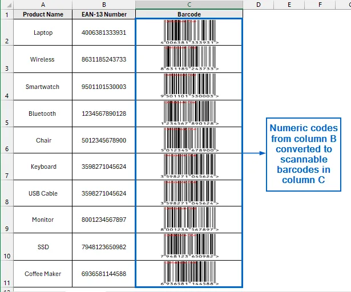The image size is (351, 292).
Task: Select column F header
Action: (x=320, y=5)
